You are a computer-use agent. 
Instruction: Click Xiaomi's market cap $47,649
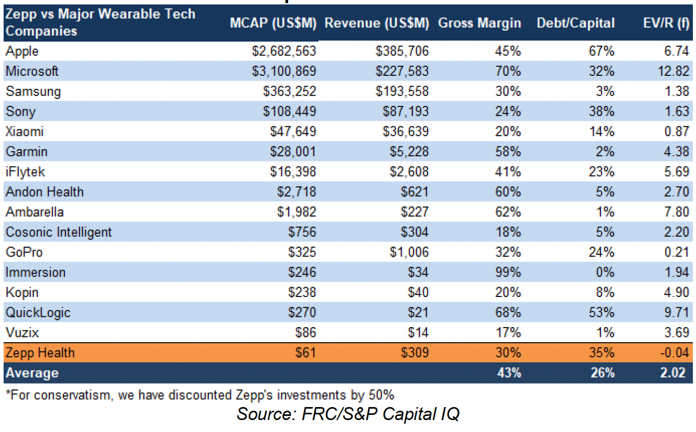tap(293, 131)
